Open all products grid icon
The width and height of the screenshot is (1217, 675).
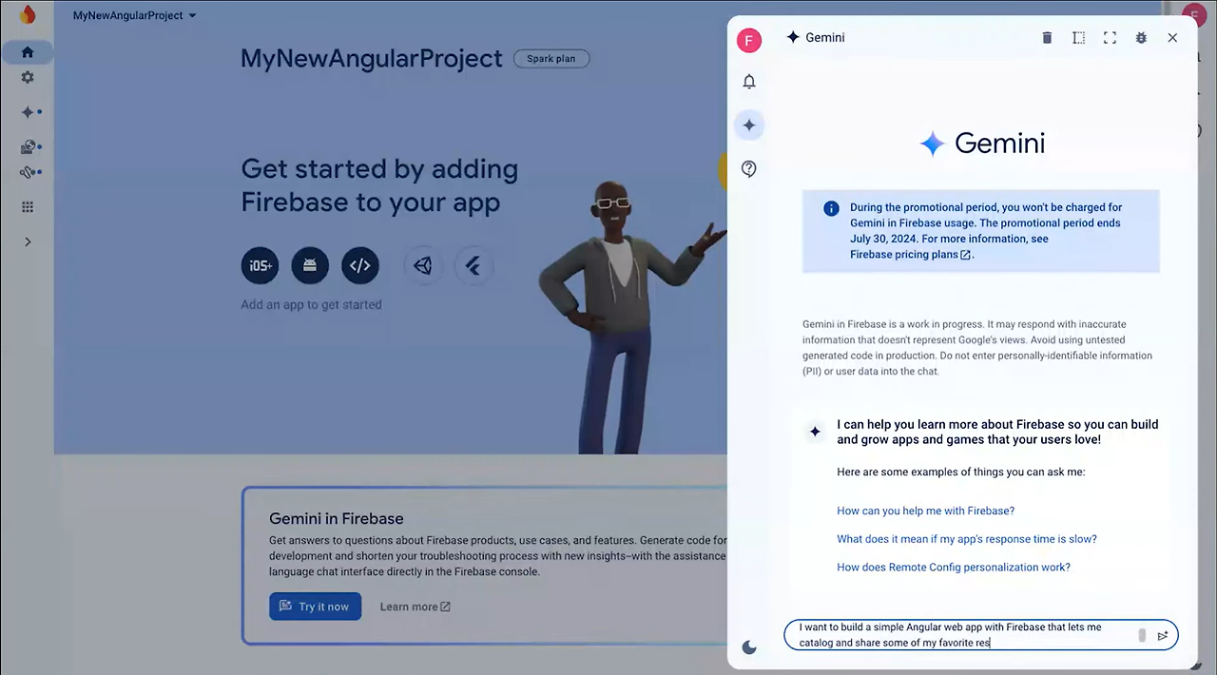click(28, 207)
